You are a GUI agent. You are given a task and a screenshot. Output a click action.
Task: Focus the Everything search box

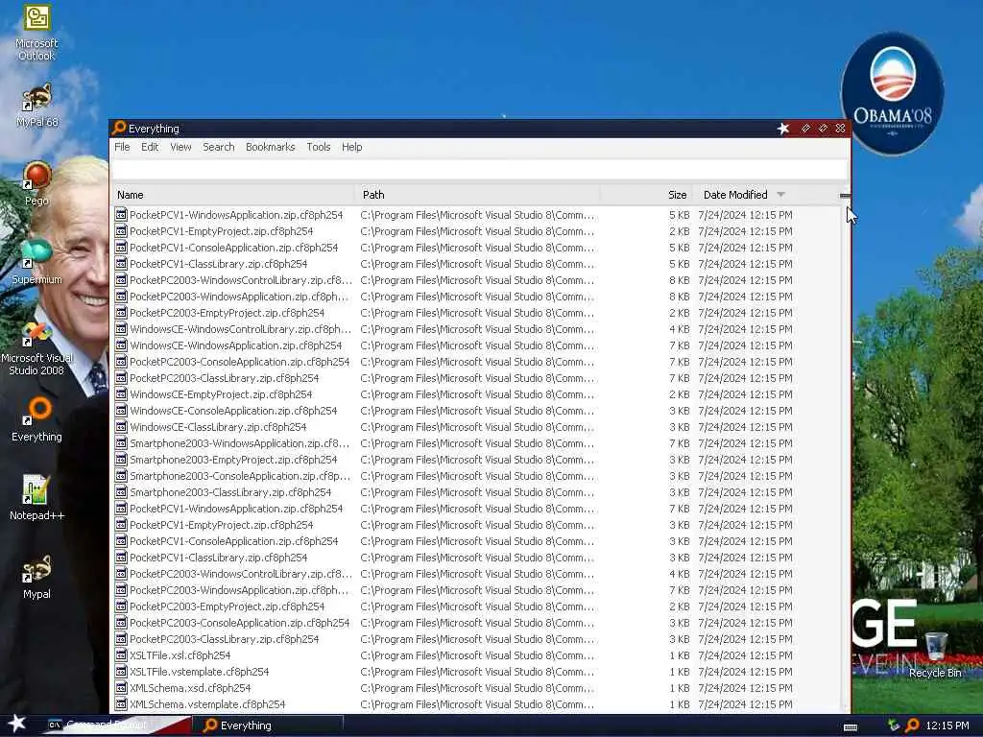(480, 169)
